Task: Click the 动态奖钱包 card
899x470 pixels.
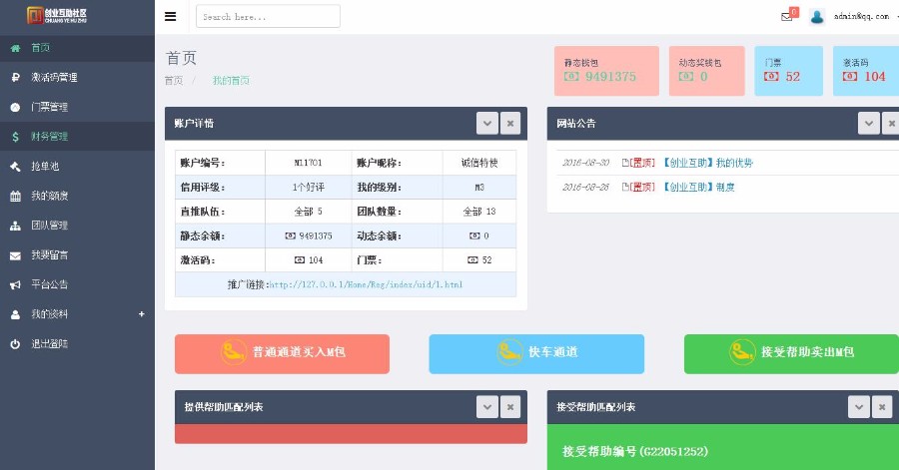Action: (x=707, y=71)
